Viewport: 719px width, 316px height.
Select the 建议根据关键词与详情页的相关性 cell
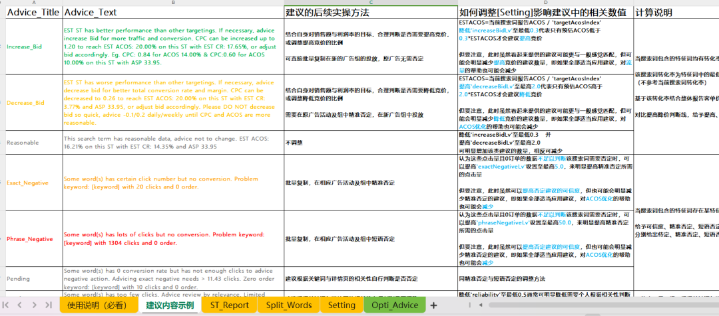tap(371, 279)
